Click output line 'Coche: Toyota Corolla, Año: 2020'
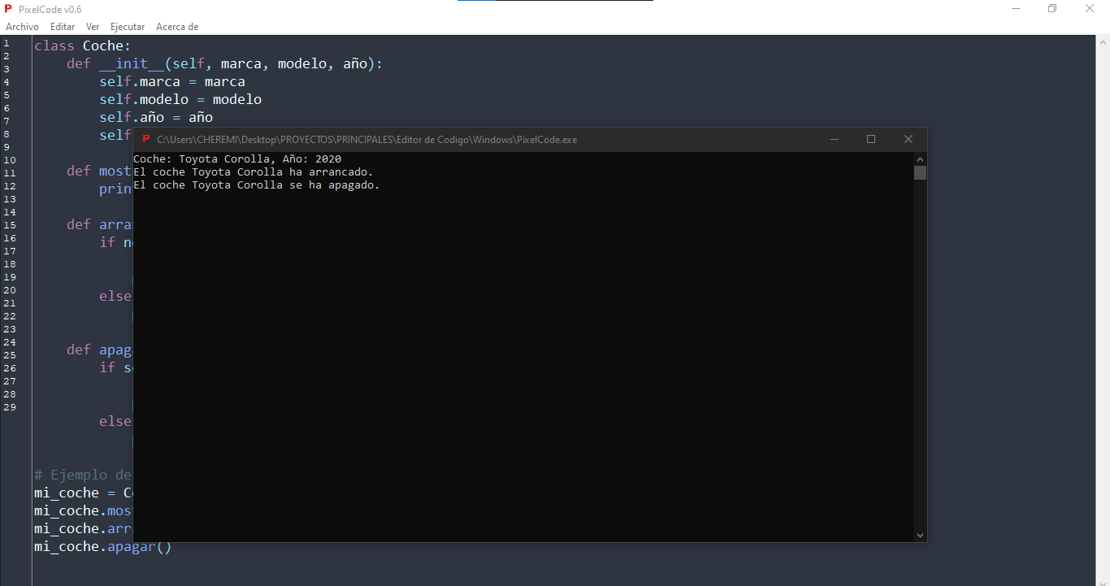Screen dimensions: 1110x586 pos(237,159)
